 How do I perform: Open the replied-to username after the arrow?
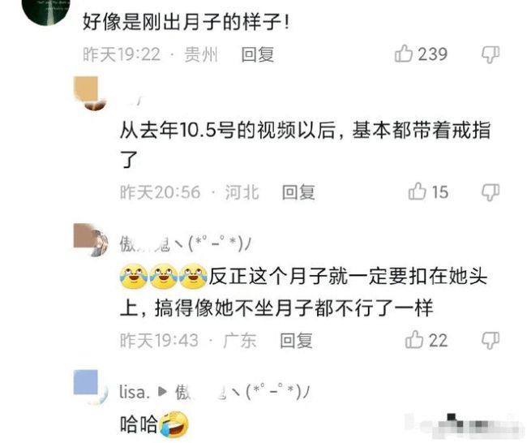click(x=242, y=392)
